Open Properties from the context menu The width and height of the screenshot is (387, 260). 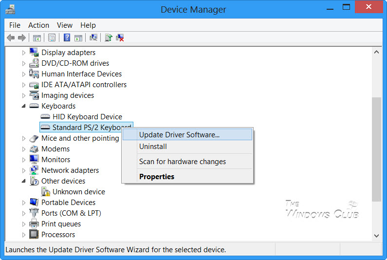pyautogui.click(x=156, y=177)
